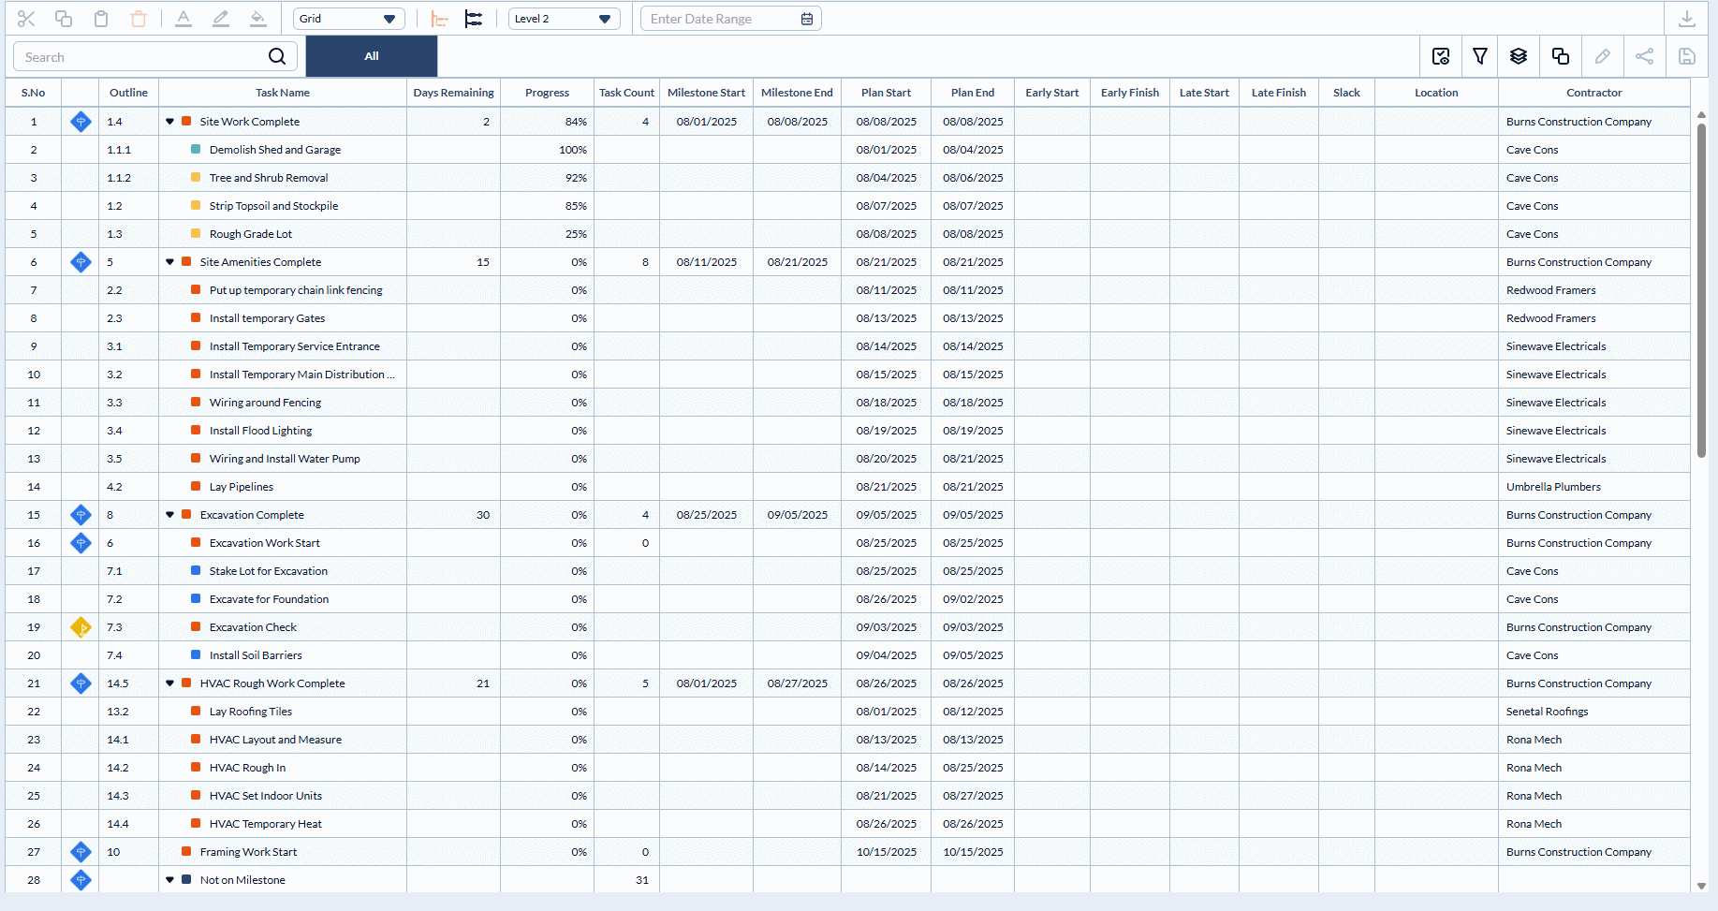
Task: Click yellow diamond icon for Excavation Check
Action: [x=81, y=627]
